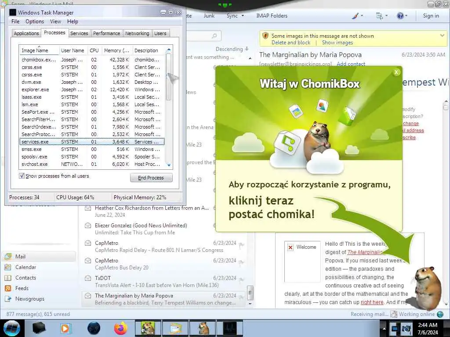This screenshot has width=450, height=337.
Task: Toggle the Descending sort order arrow
Action: 247,49
